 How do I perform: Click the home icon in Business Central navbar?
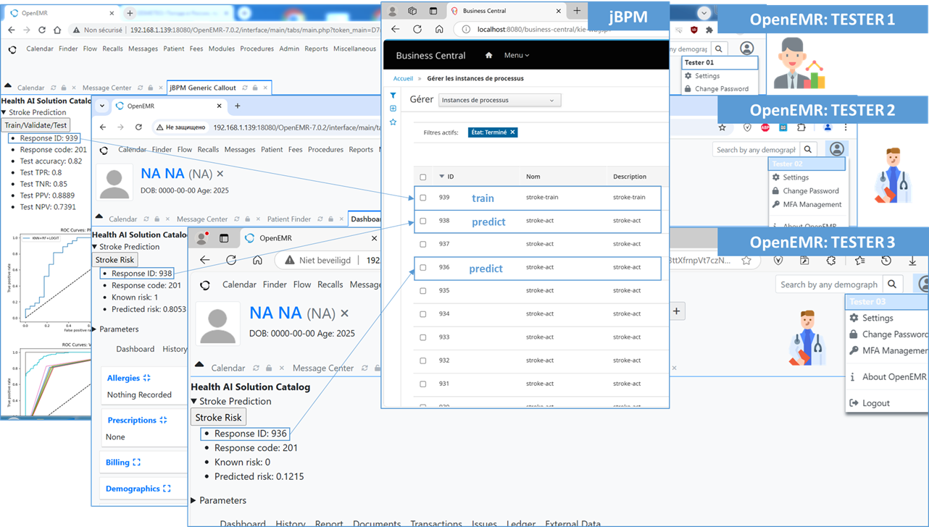coord(489,54)
